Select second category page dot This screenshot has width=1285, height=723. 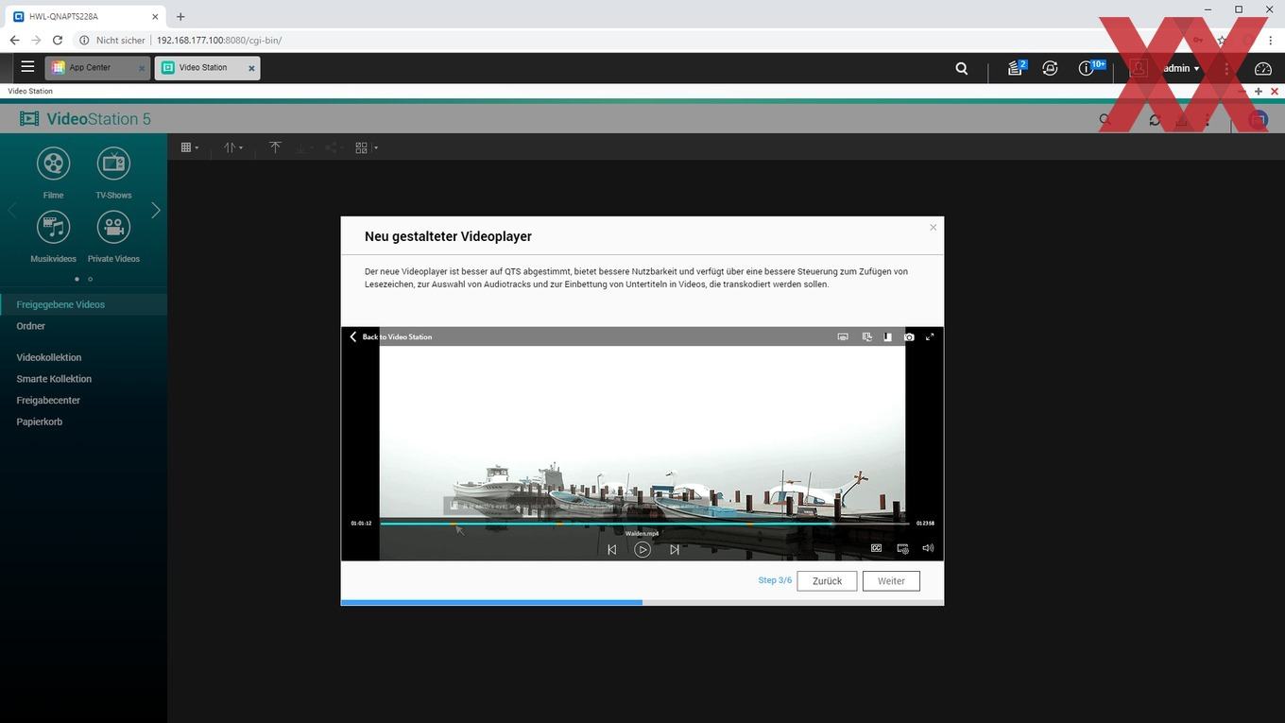(x=91, y=279)
